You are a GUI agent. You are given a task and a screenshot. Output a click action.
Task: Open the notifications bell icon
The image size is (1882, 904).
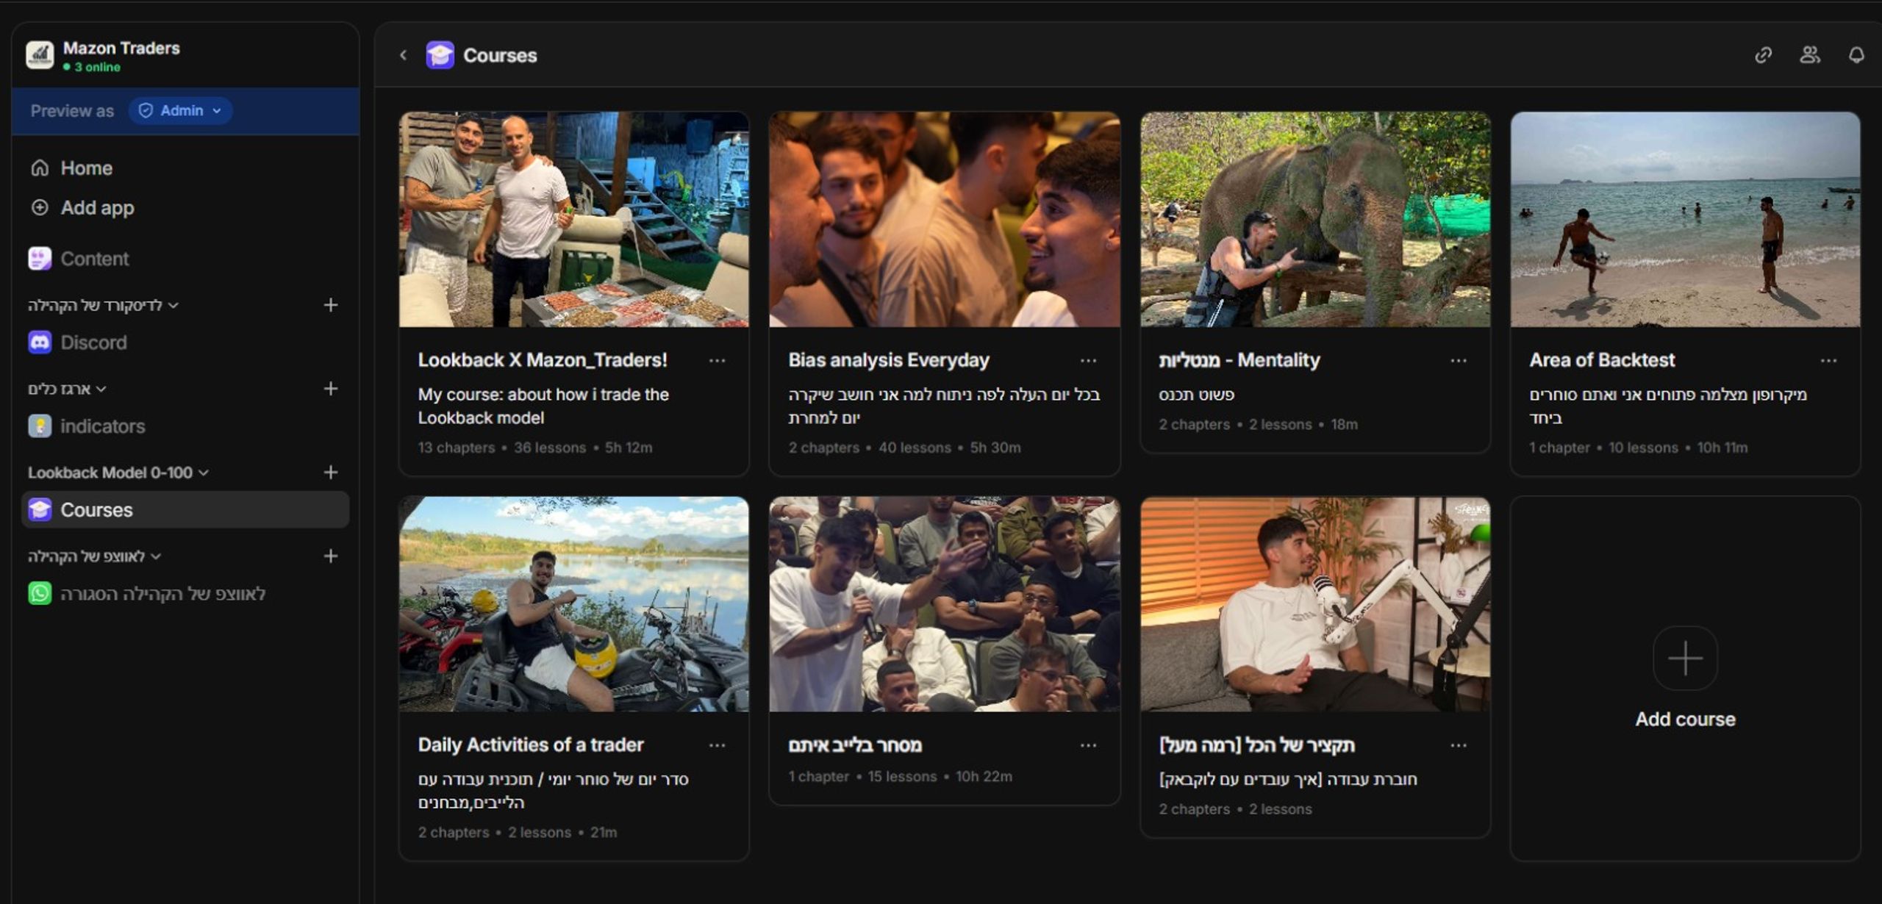[1856, 55]
